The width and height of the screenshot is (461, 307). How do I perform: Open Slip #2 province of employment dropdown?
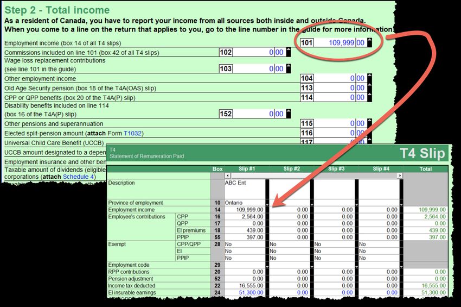[x=312, y=204]
